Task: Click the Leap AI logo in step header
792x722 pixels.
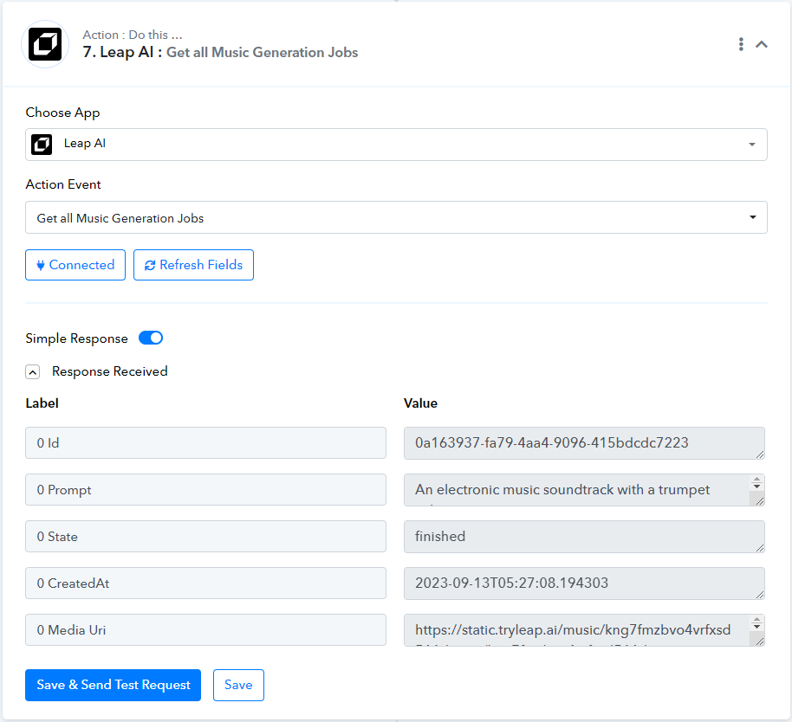Action: 45,44
